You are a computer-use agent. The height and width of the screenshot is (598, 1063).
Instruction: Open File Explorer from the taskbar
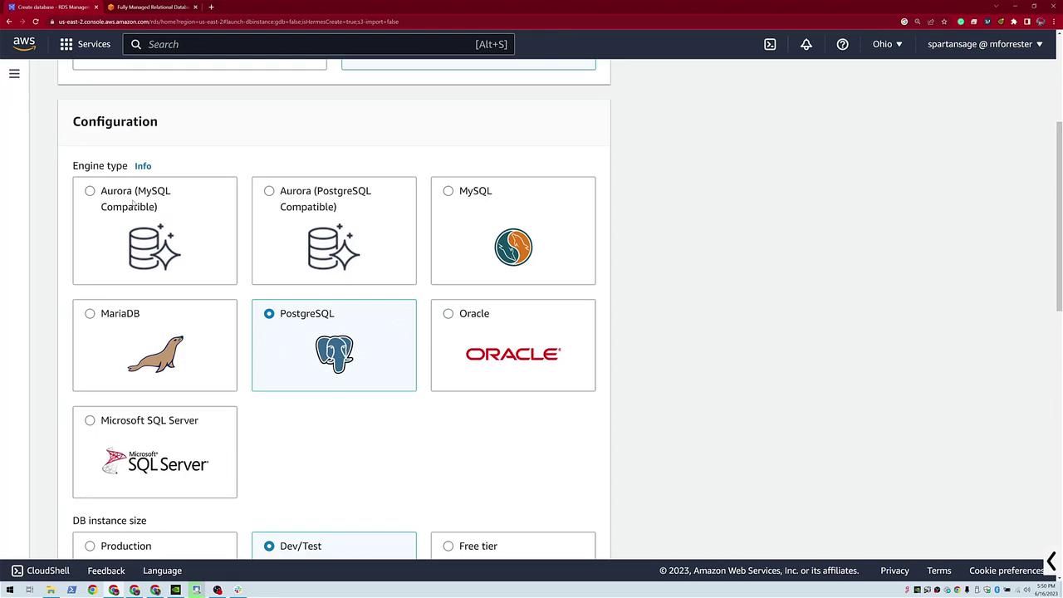pyautogui.click(x=51, y=590)
